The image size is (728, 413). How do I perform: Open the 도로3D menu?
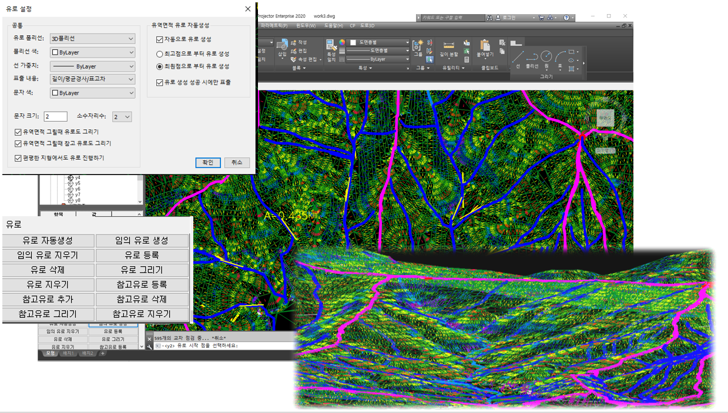click(367, 25)
